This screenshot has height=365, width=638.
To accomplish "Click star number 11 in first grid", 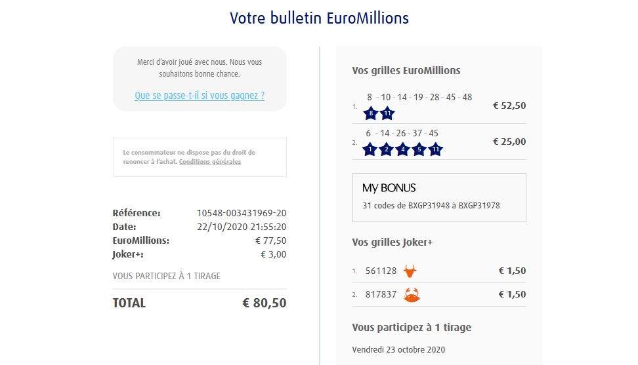I will [x=387, y=113].
